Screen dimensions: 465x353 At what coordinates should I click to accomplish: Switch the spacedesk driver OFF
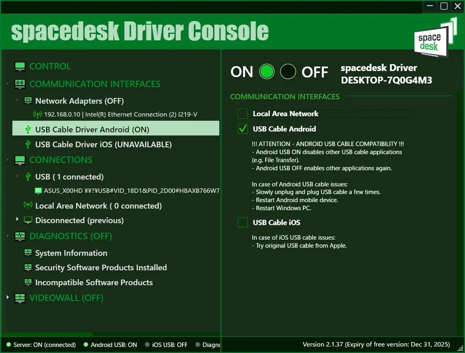point(288,71)
